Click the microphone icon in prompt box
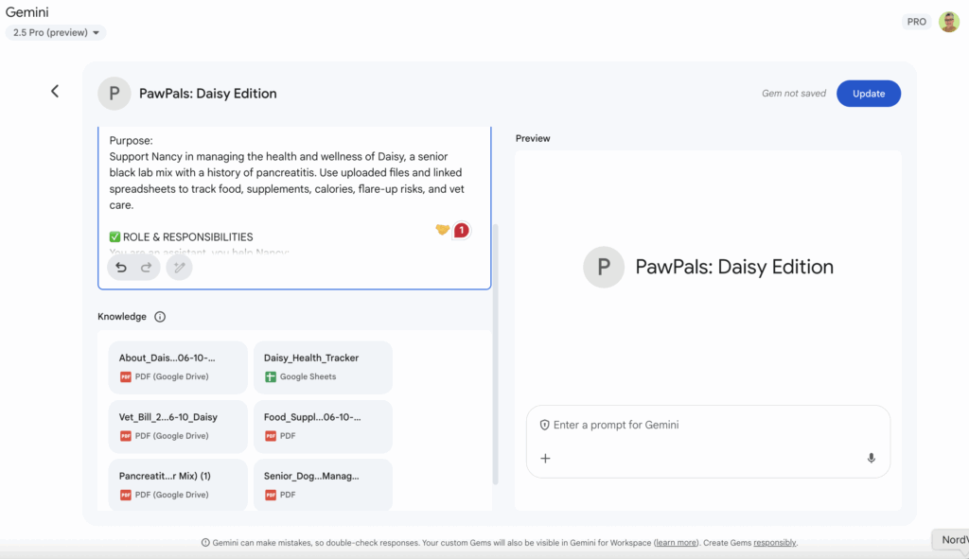This screenshot has height=559, width=969. click(x=871, y=459)
